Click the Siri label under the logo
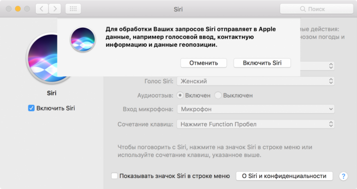Image resolution: width=357 pixels, height=189 pixels. (x=52, y=93)
